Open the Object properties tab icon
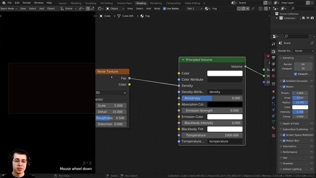Viewport: 316px width, 178px height. (x=274, y=91)
